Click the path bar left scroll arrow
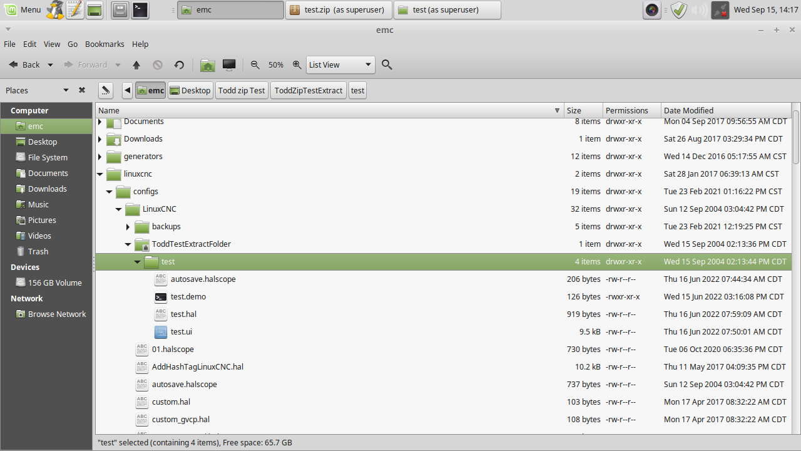The width and height of the screenshot is (801, 451). (127, 90)
